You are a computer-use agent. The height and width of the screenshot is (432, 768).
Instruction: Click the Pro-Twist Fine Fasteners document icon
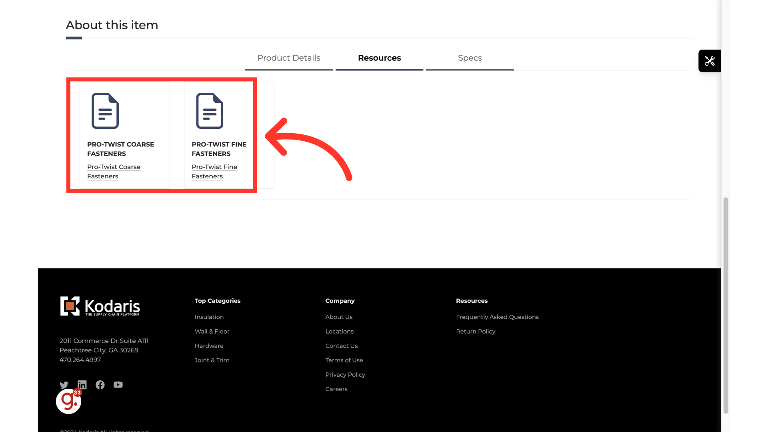[x=210, y=111]
